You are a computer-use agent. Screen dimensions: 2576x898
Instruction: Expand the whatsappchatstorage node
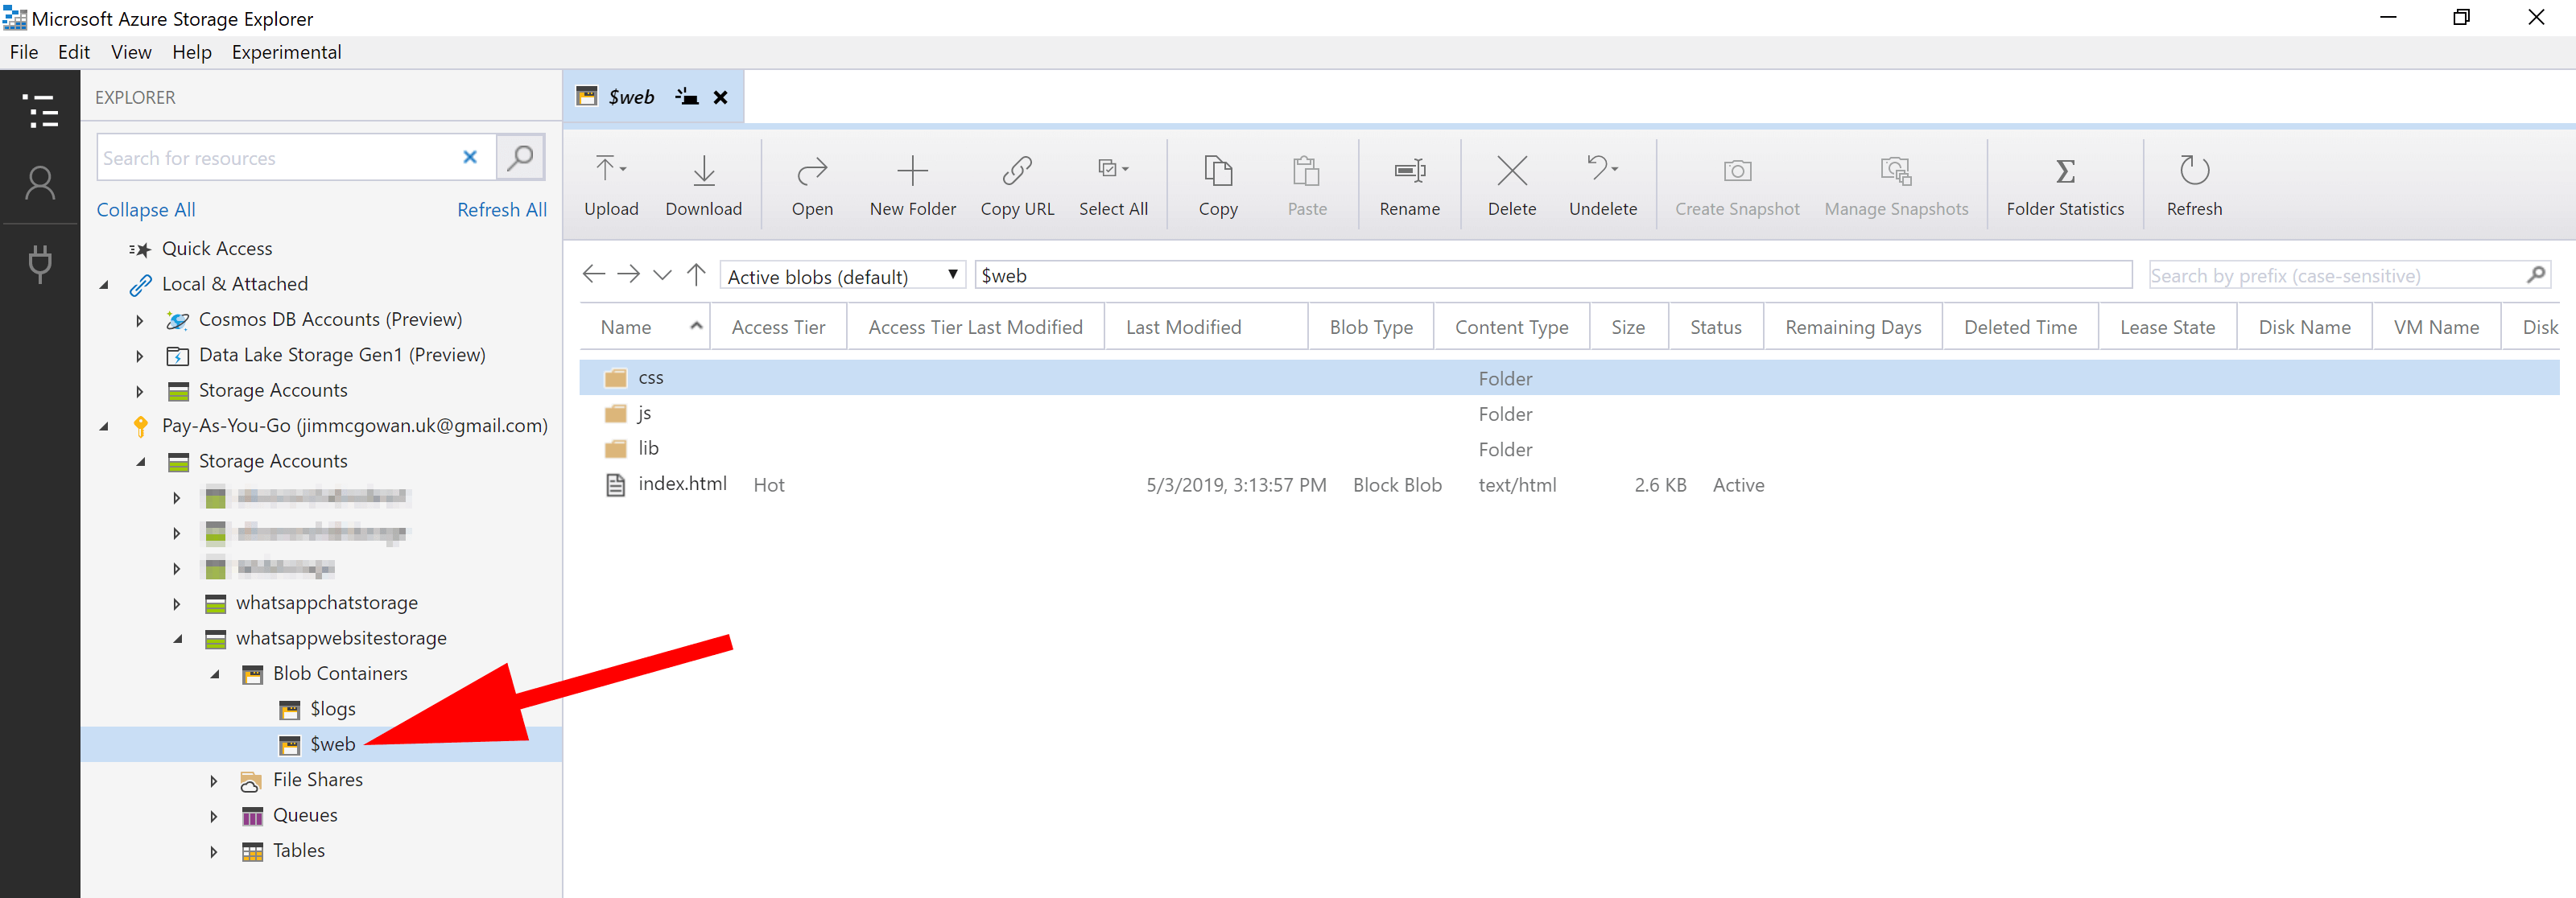[x=177, y=604]
